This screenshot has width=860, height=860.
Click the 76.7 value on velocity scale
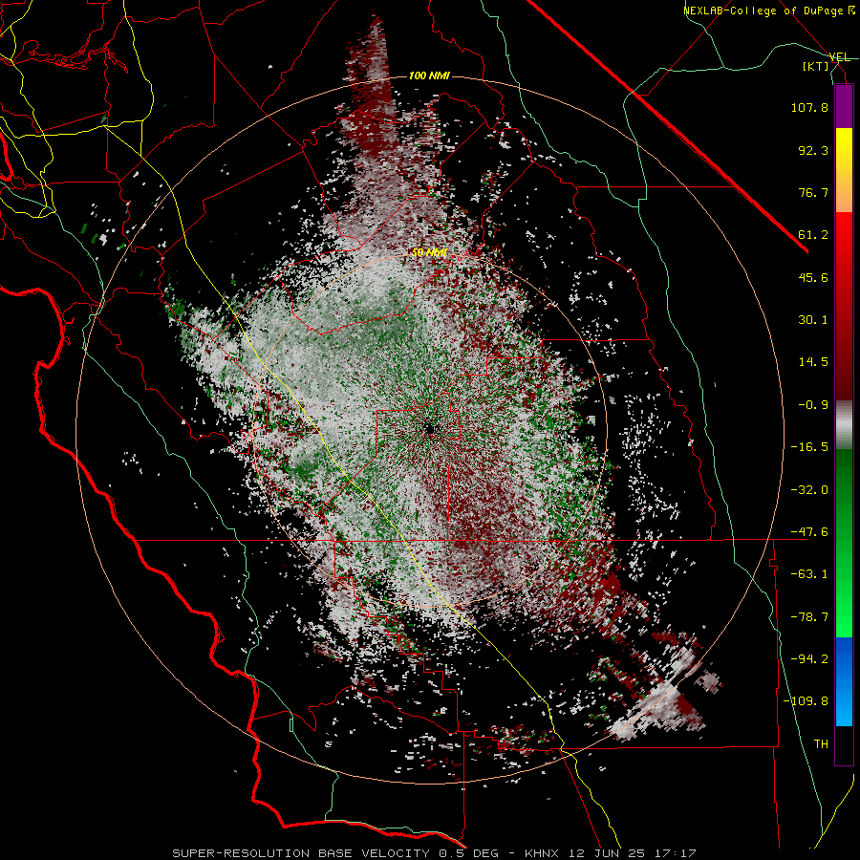[813, 192]
